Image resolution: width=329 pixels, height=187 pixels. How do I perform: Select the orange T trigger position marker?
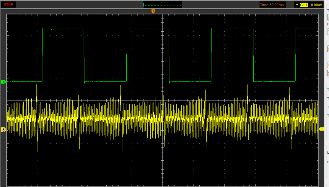click(x=153, y=12)
